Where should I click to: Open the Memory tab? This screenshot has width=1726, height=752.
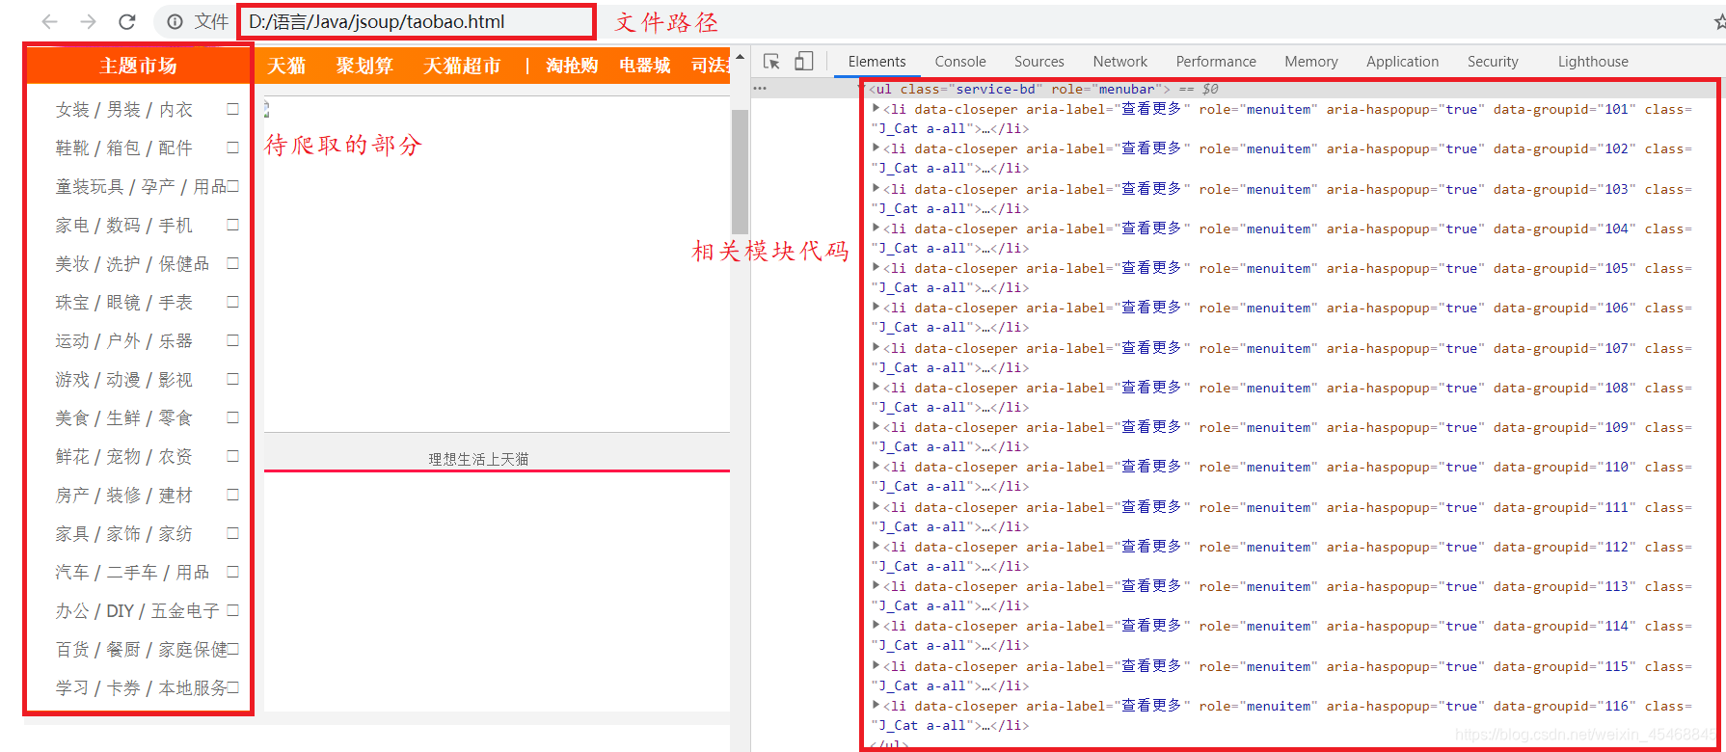coord(1311,62)
